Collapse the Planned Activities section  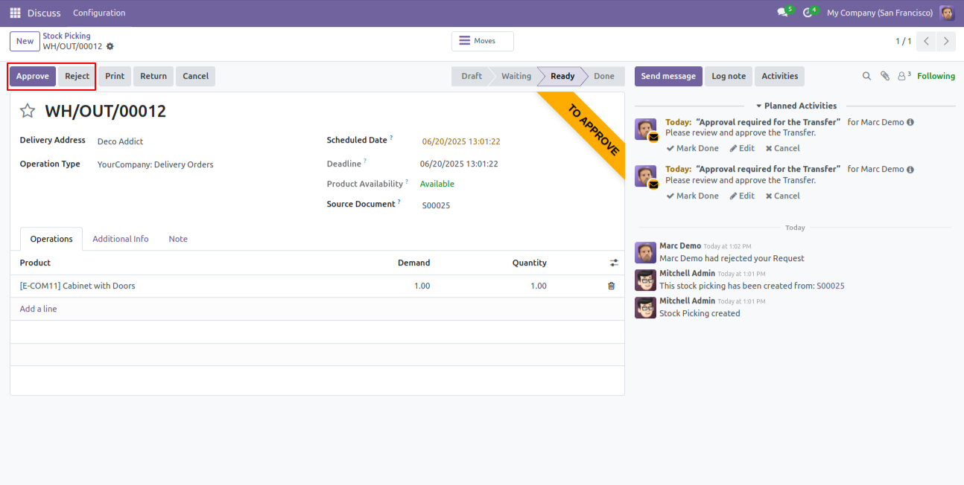pos(796,106)
